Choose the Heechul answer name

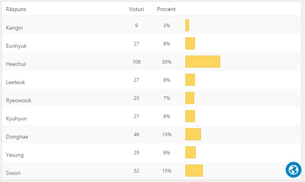16,64
